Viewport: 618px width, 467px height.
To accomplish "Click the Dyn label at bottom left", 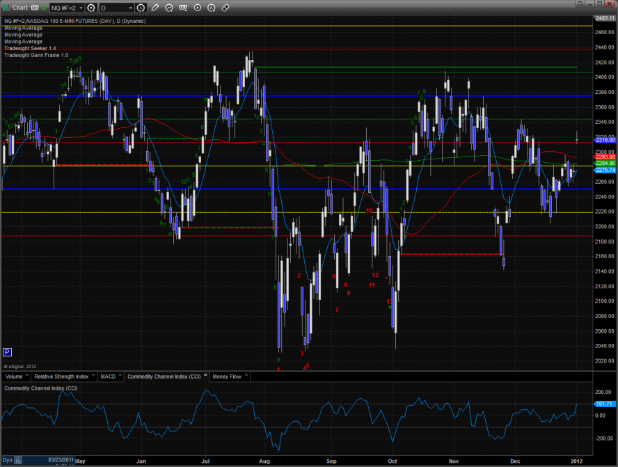I will point(8,460).
